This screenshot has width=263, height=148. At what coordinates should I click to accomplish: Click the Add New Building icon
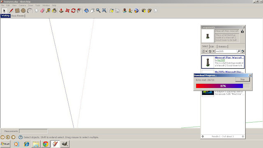pyautogui.click(x=125, y=11)
